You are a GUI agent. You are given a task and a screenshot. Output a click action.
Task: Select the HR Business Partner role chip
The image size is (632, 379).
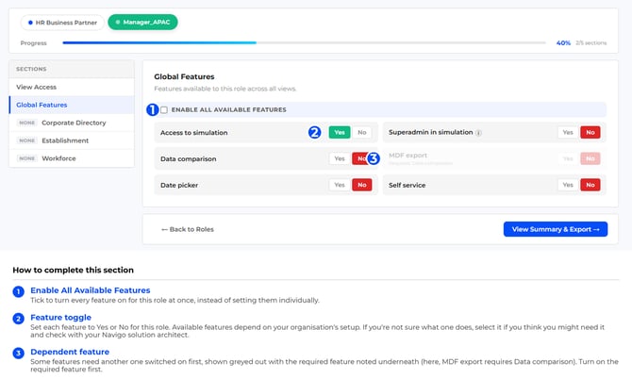(x=62, y=23)
